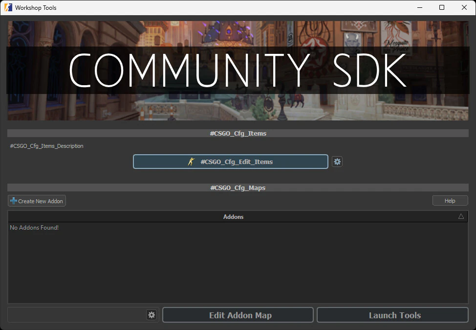Click the #CSGO_Cfg_Items_Description text
Viewport: 476px width, 330px height.
[46, 146]
